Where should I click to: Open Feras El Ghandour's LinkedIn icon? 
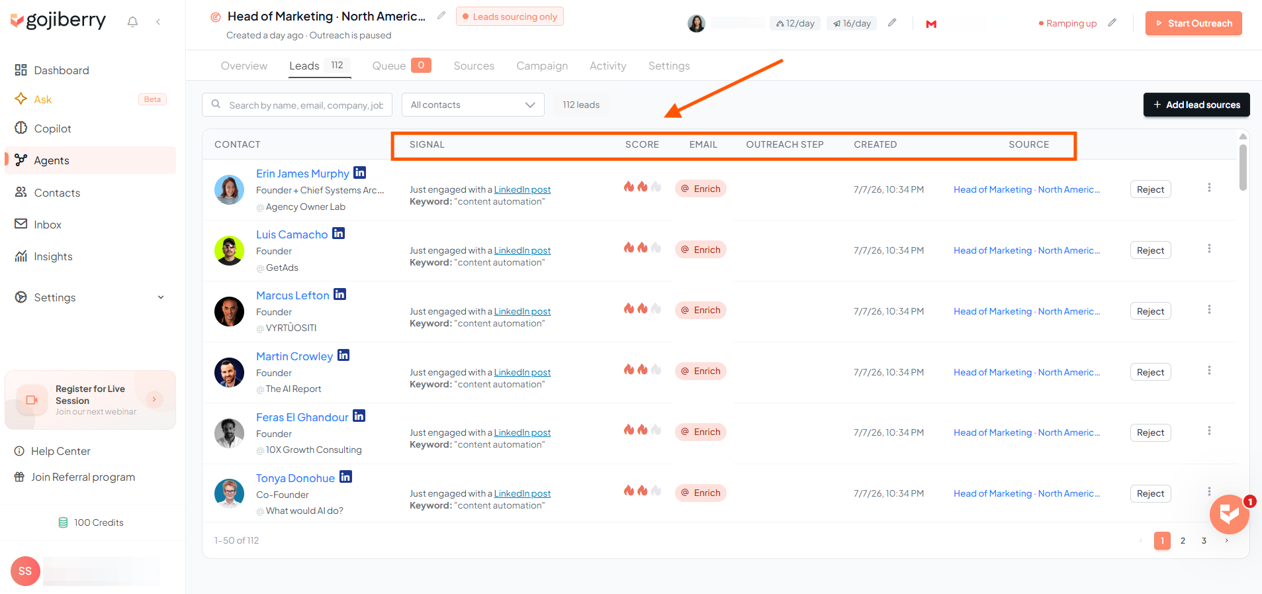(x=359, y=416)
